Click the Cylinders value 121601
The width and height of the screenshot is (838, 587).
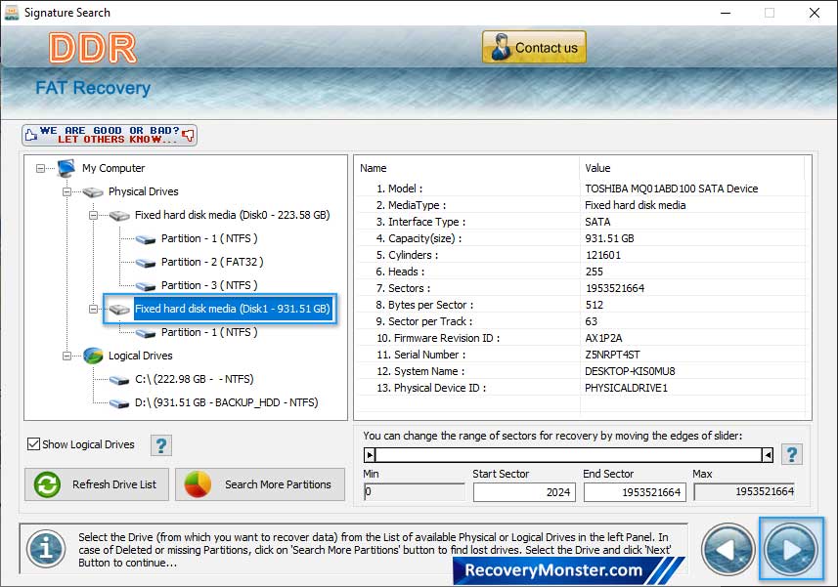(603, 255)
